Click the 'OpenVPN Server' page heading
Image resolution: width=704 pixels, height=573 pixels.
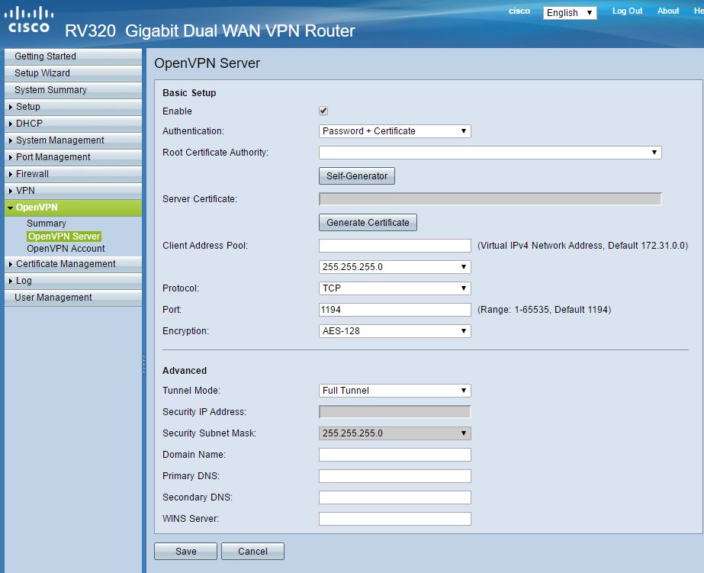[207, 63]
